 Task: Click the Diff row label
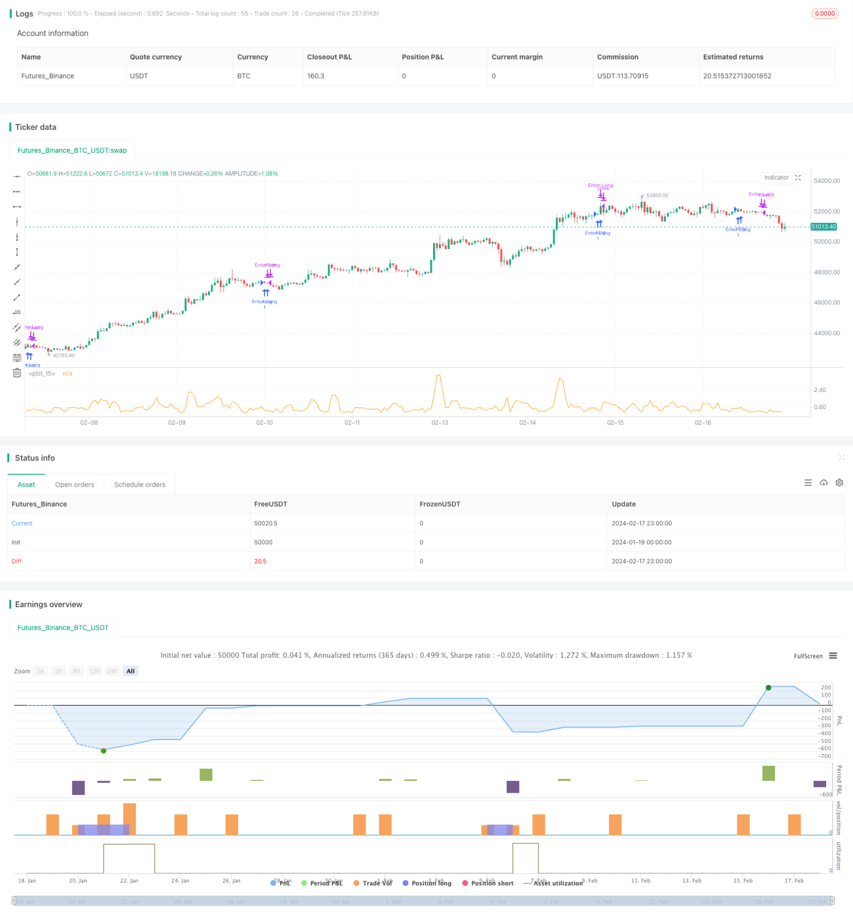click(x=16, y=561)
